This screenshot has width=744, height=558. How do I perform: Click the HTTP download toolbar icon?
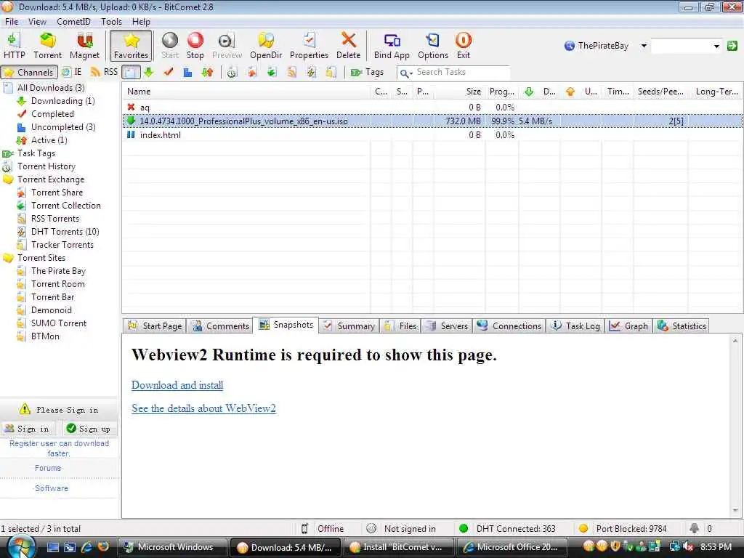pyautogui.click(x=14, y=46)
